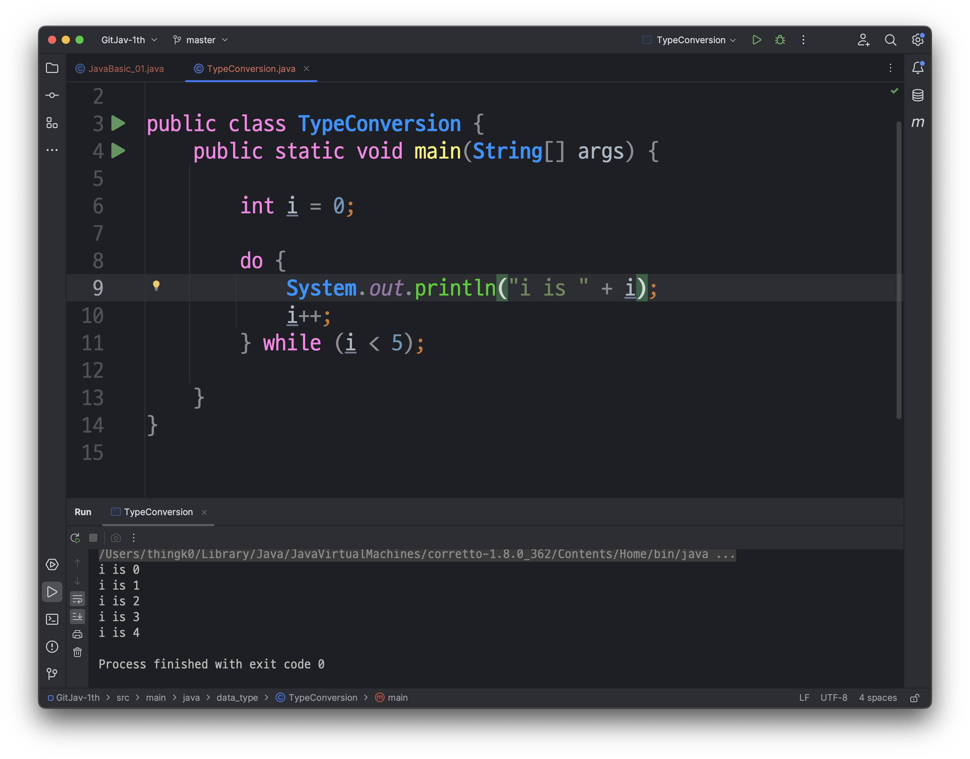Toggle soft-wrap in console output
Screen dimensions: 970x759
(77, 599)
